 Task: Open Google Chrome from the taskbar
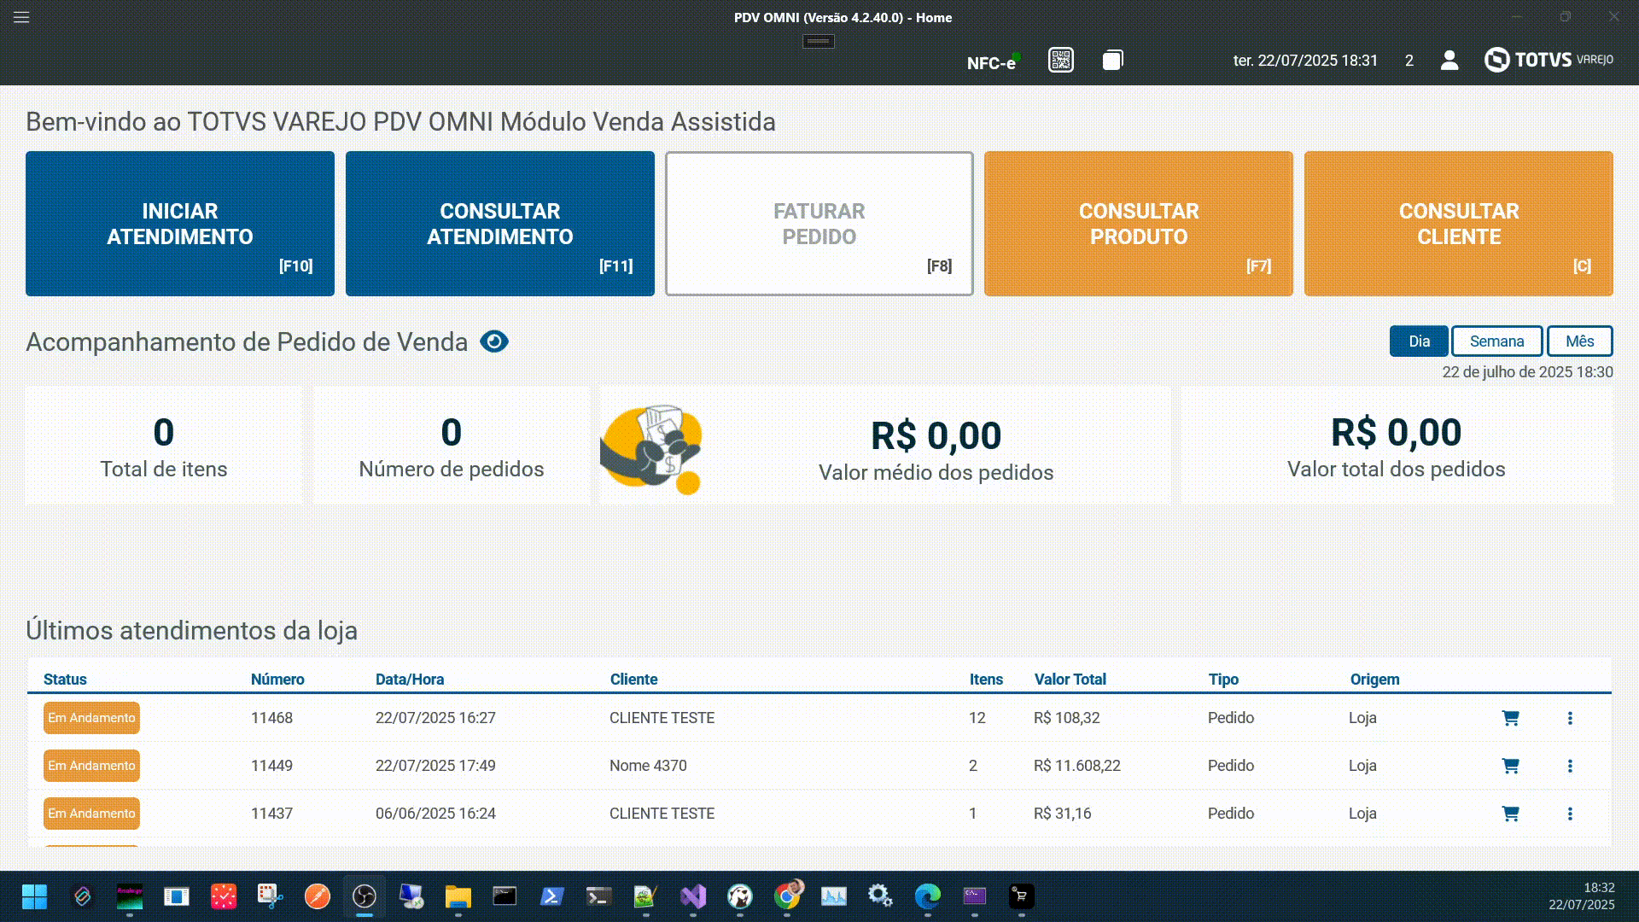click(x=787, y=896)
